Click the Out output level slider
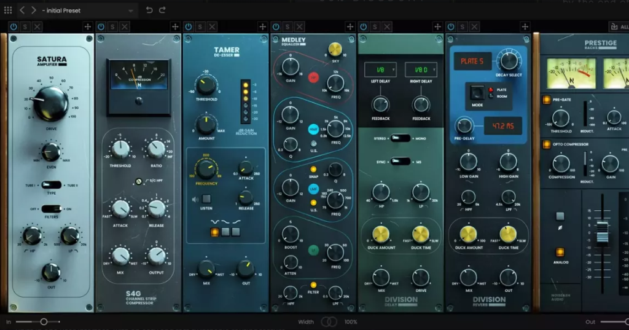 [x=614, y=321]
